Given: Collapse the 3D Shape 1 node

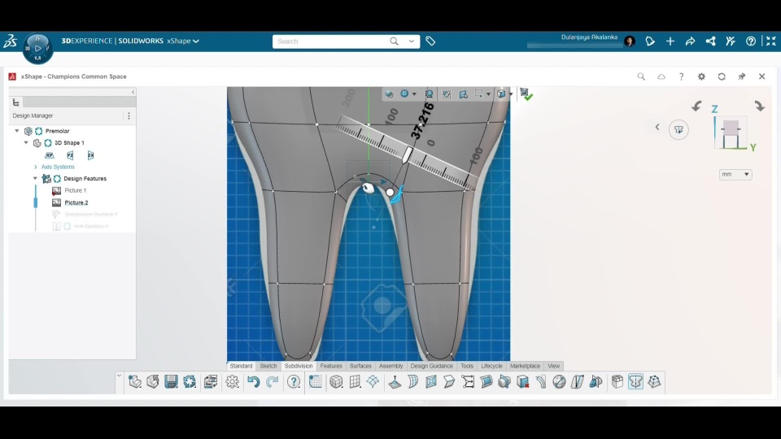Looking at the screenshot, I should [26, 143].
